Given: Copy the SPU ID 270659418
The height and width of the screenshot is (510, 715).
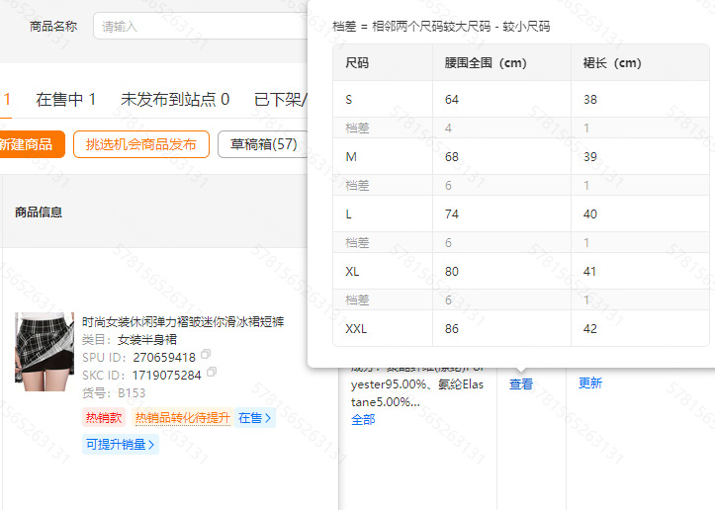Looking at the screenshot, I should point(206,356).
